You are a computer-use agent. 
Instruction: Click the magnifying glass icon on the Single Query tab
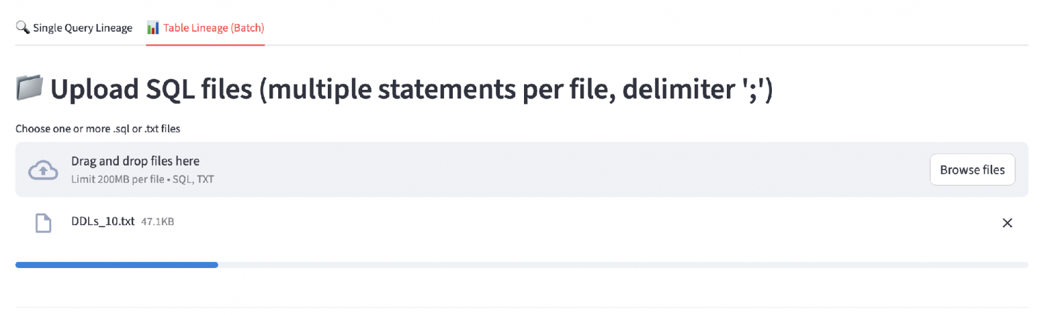pyautogui.click(x=22, y=28)
